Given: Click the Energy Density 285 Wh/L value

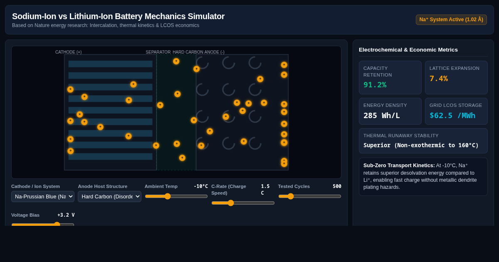Looking at the screenshot, I should tap(382, 116).
